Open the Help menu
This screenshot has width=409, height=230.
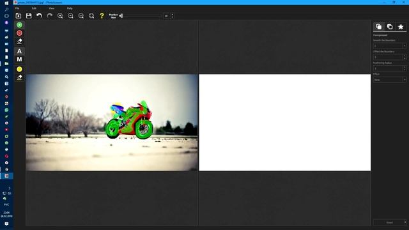pos(70,8)
